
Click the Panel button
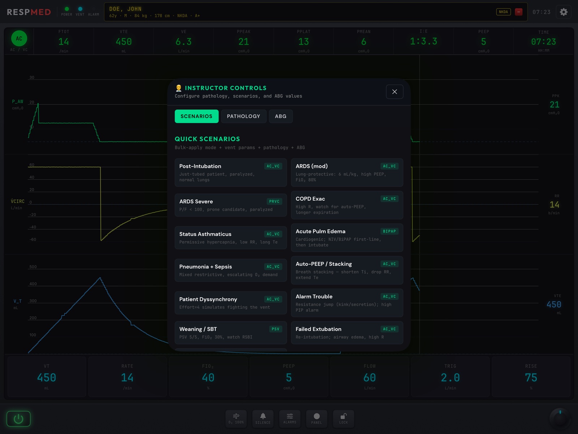click(316, 419)
